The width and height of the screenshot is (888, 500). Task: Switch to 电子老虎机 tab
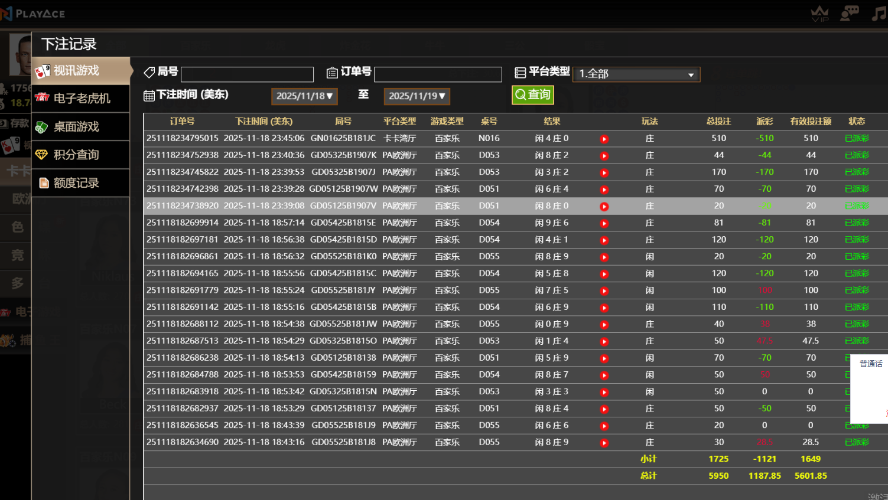[81, 98]
